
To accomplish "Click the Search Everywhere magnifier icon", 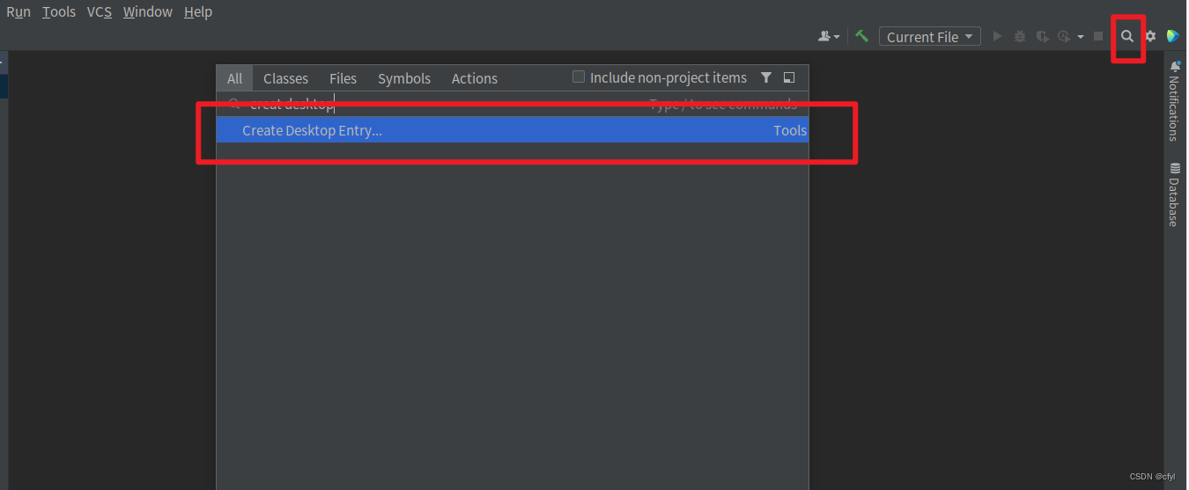I will pos(1126,37).
